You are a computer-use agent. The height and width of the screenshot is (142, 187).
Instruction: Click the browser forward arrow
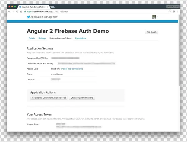pyautogui.click(x=13, y=12)
